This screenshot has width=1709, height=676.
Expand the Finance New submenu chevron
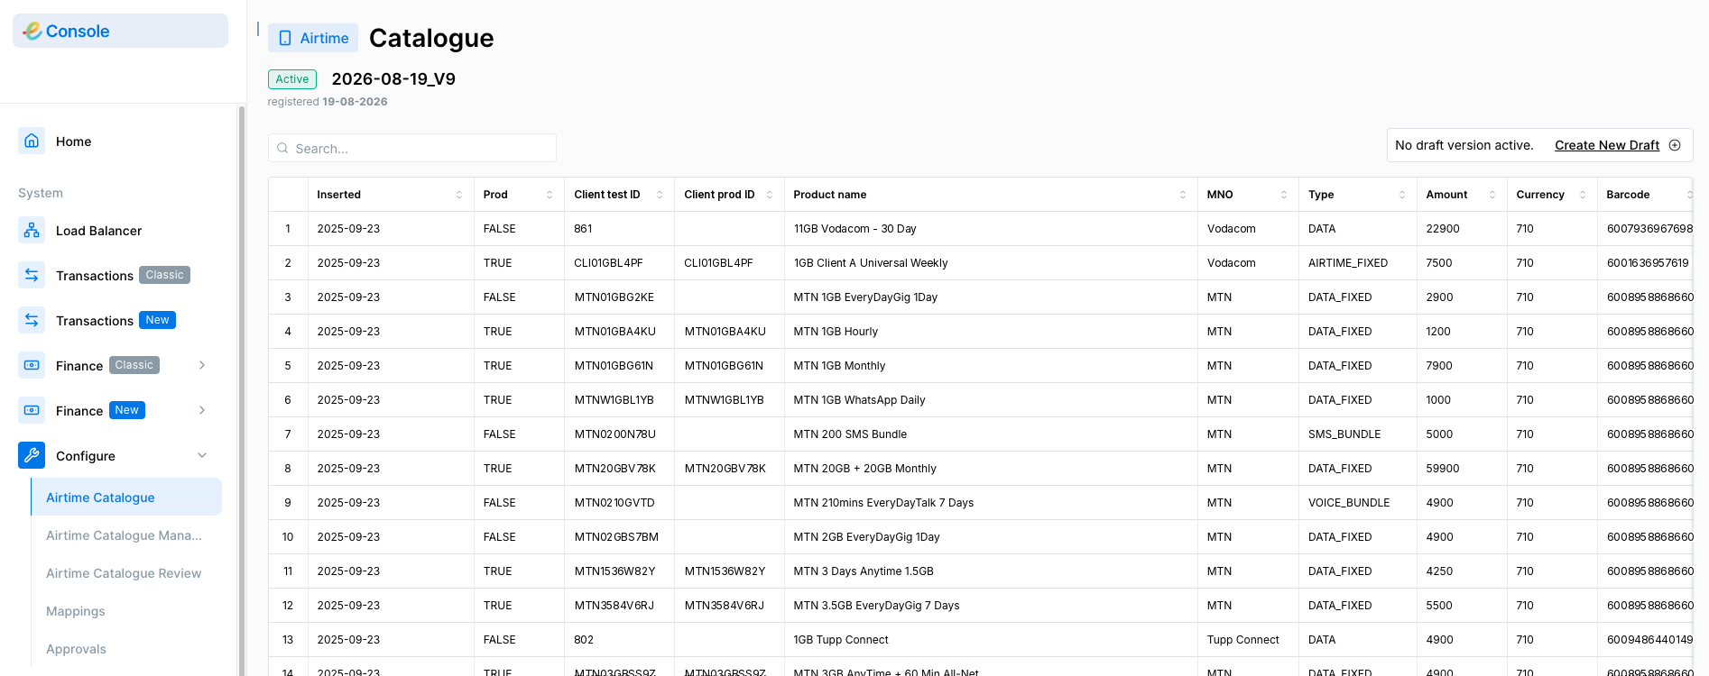202,410
